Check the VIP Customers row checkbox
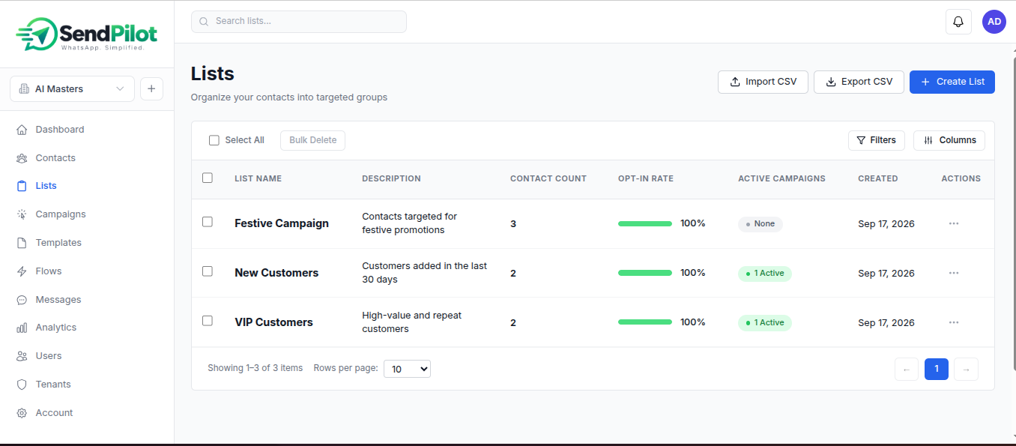Viewport: 1016px width, 446px height. pos(208,321)
